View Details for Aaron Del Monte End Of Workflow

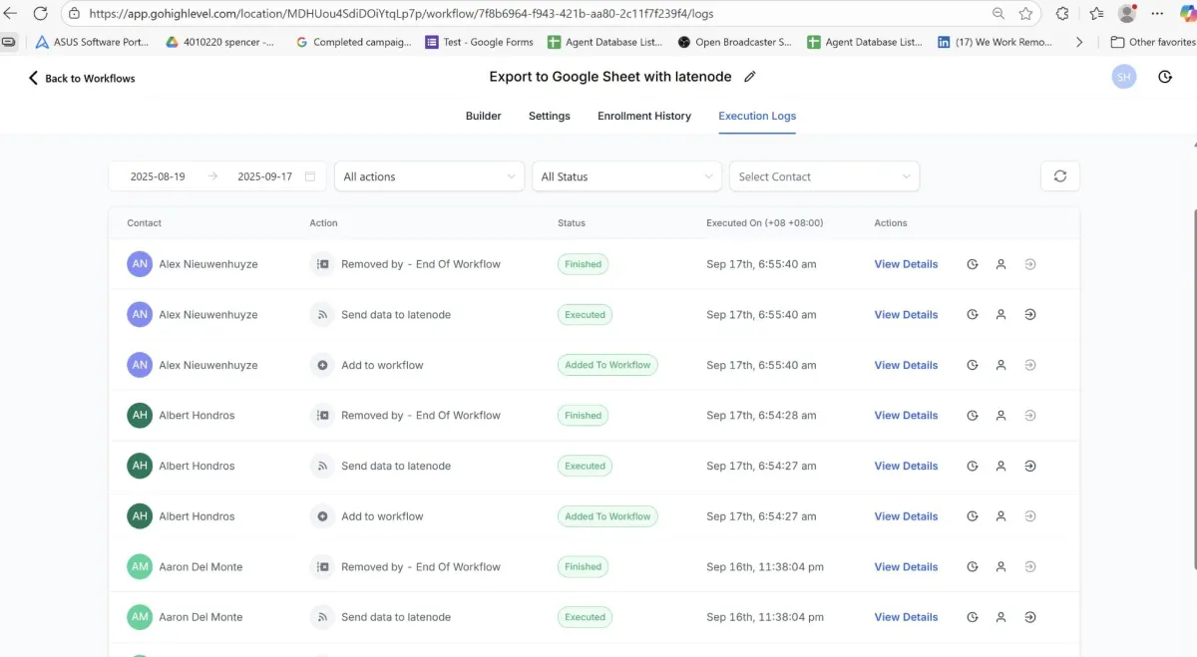click(906, 567)
